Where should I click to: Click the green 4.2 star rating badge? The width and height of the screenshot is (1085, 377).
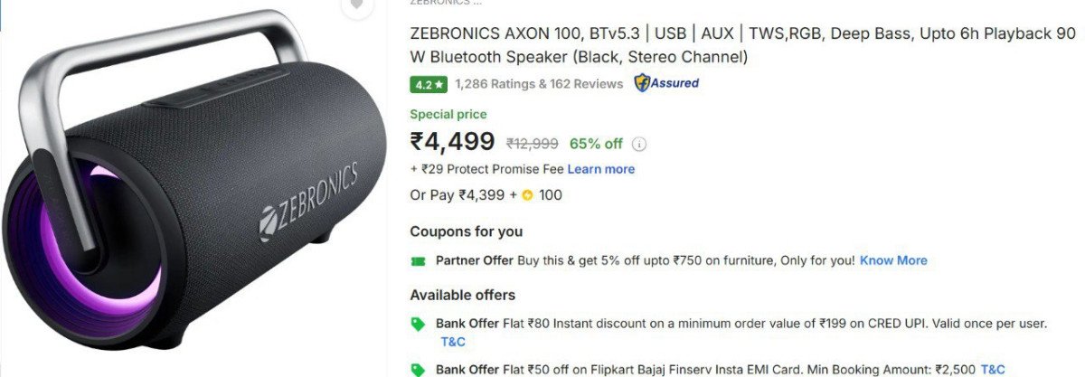point(429,84)
